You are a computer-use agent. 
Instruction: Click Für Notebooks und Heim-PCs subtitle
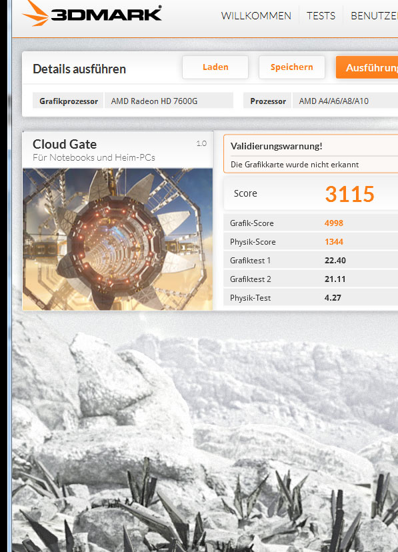pyautogui.click(x=94, y=157)
